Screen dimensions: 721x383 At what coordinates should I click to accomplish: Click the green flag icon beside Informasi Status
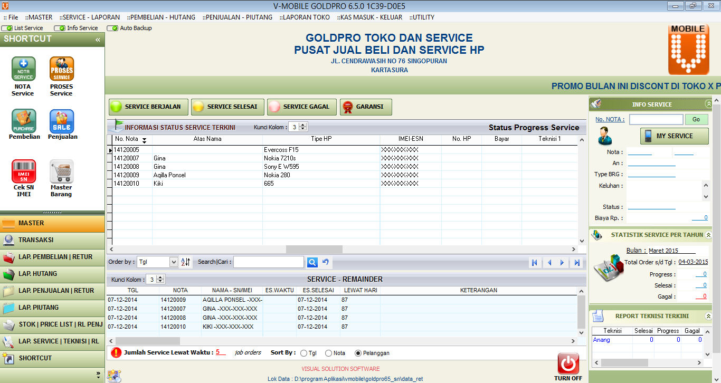(118, 127)
